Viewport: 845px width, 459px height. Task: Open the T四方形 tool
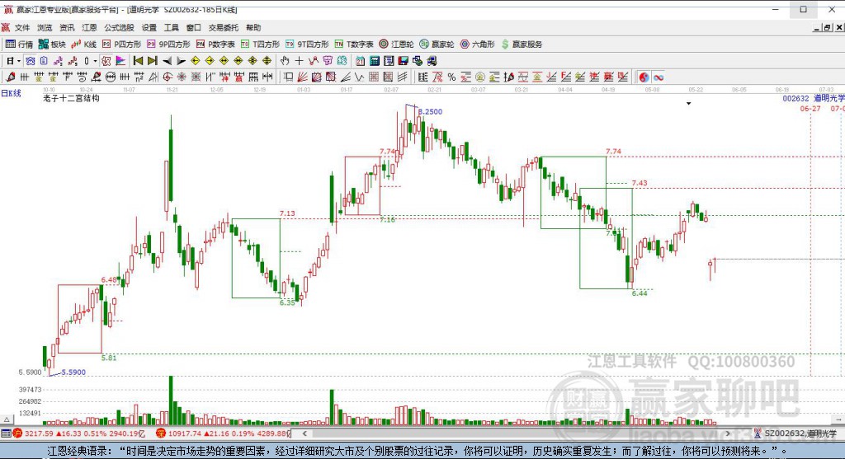(x=260, y=44)
